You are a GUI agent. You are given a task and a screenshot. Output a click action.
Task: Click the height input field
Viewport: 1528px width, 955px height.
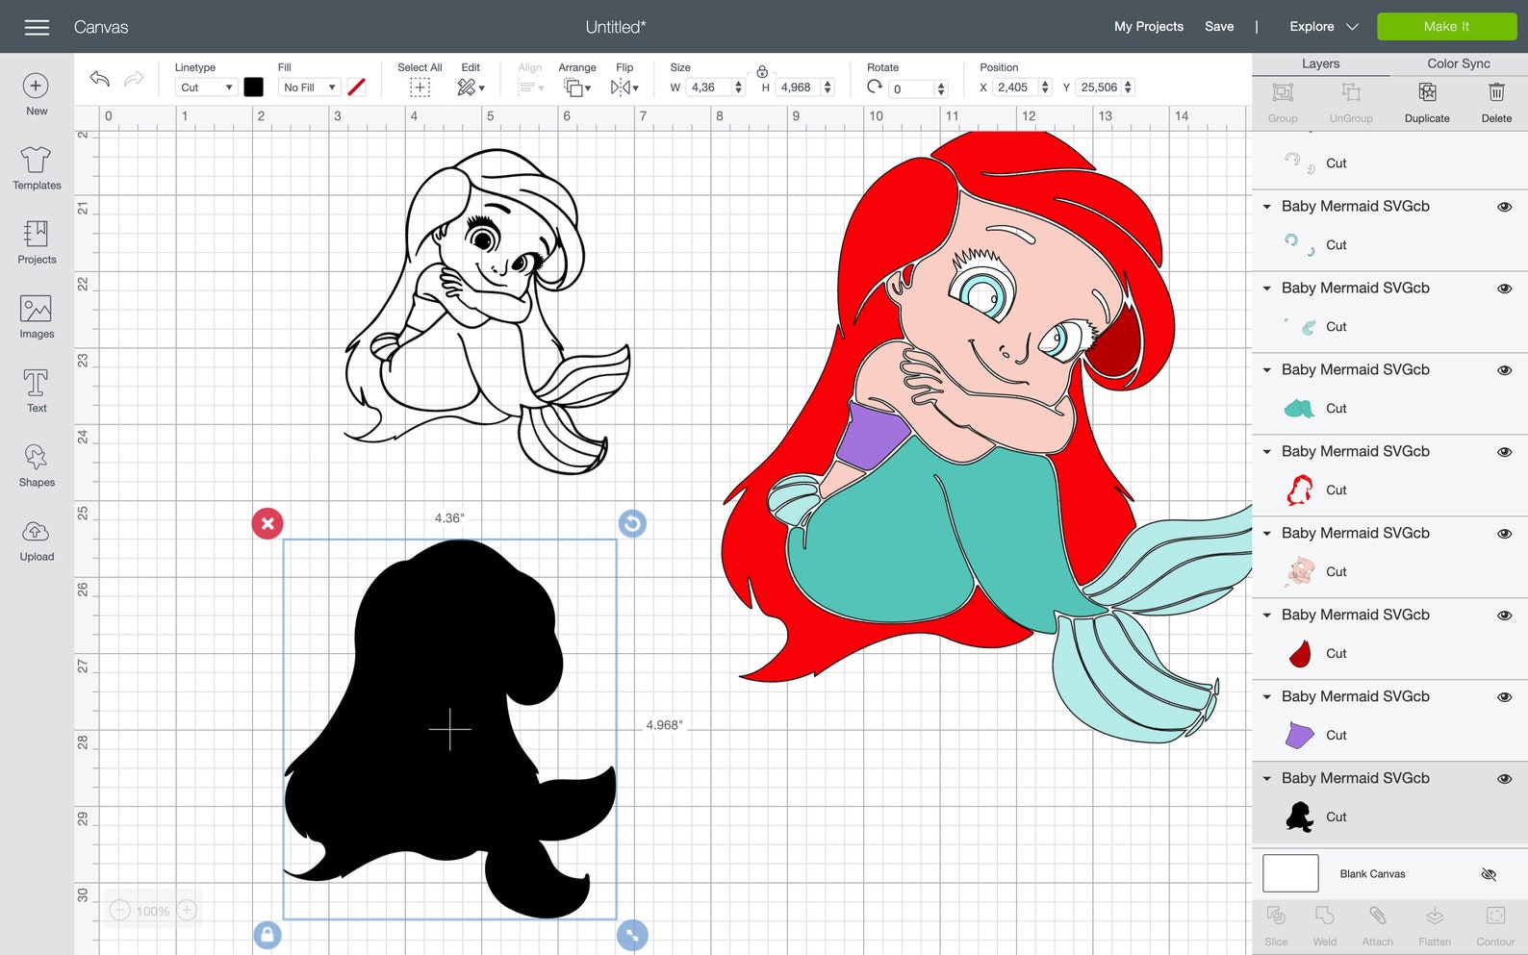coord(800,88)
